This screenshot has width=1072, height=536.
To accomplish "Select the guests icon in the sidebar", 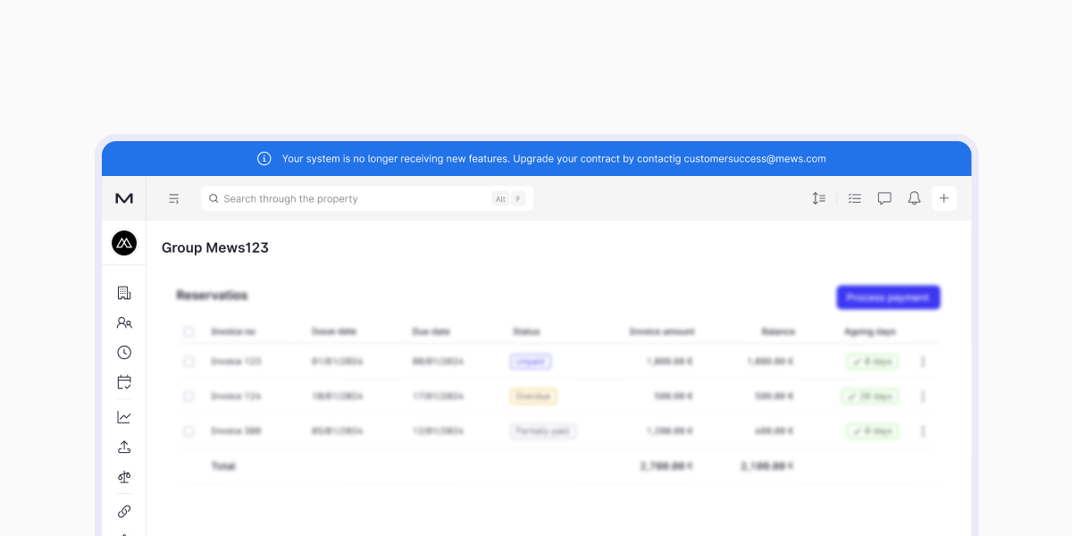I will coord(123,322).
